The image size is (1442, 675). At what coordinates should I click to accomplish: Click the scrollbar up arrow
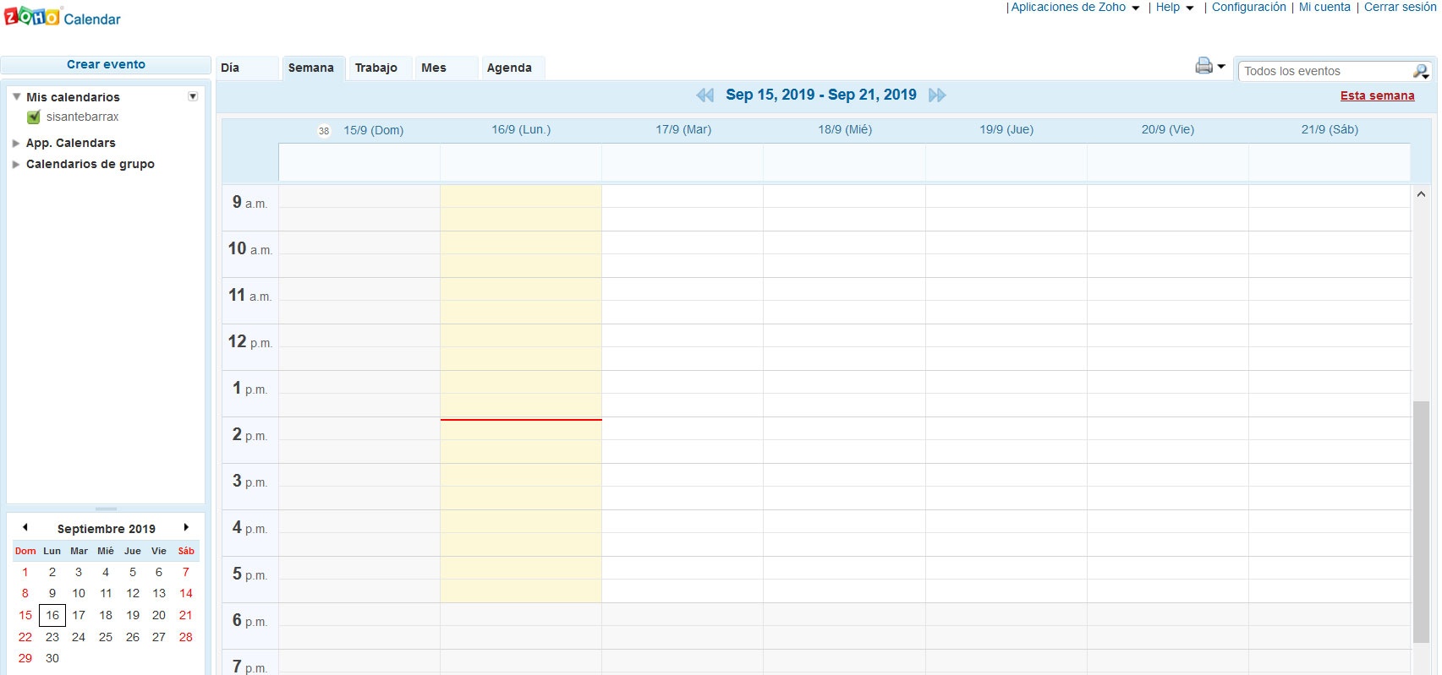[1421, 194]
